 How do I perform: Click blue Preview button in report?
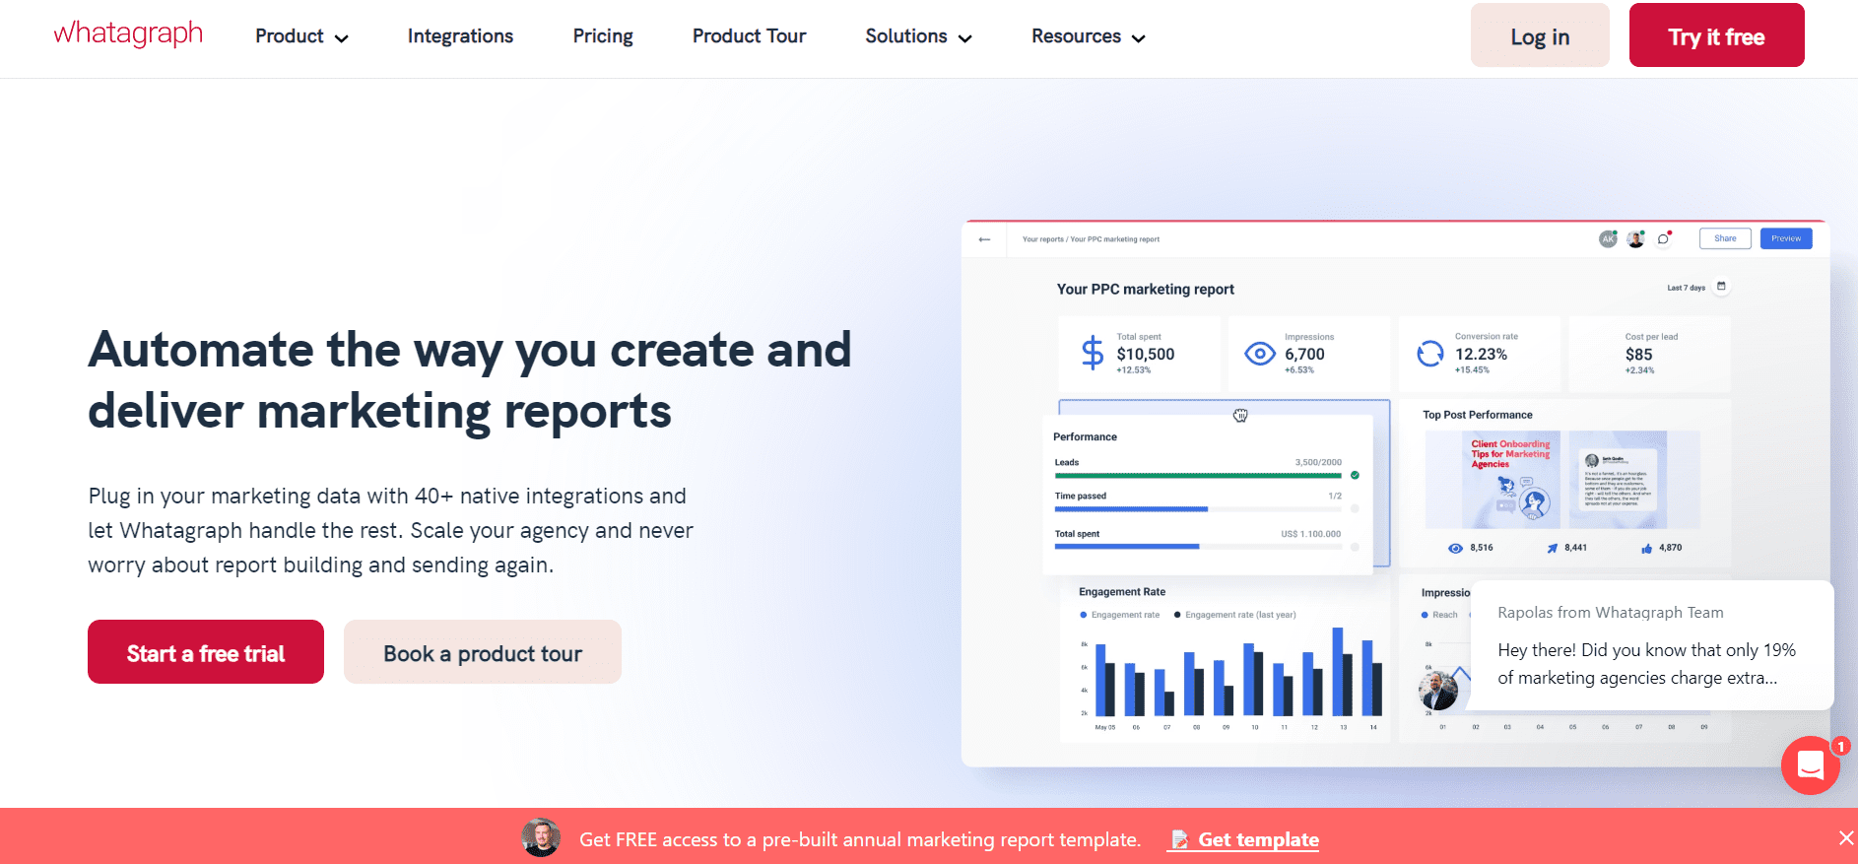coord(1786,238)
